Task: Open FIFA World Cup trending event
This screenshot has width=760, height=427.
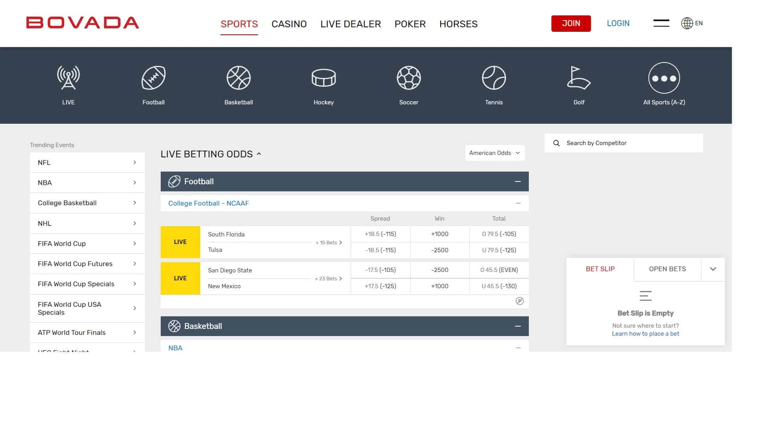Action: (x=87, y=244)
